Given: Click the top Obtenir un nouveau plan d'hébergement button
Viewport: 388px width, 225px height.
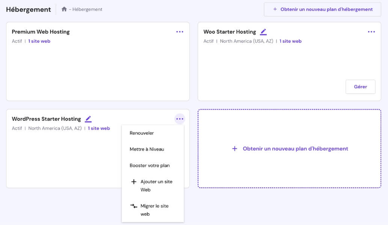Looking at the screenshot, I should coord(322,9).
